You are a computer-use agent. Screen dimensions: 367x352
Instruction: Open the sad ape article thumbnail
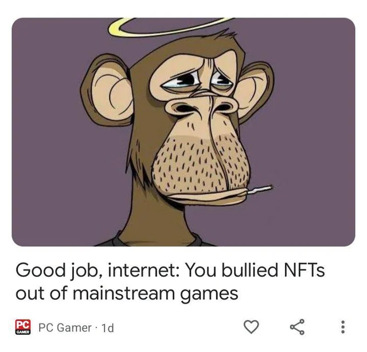(183, 132)
